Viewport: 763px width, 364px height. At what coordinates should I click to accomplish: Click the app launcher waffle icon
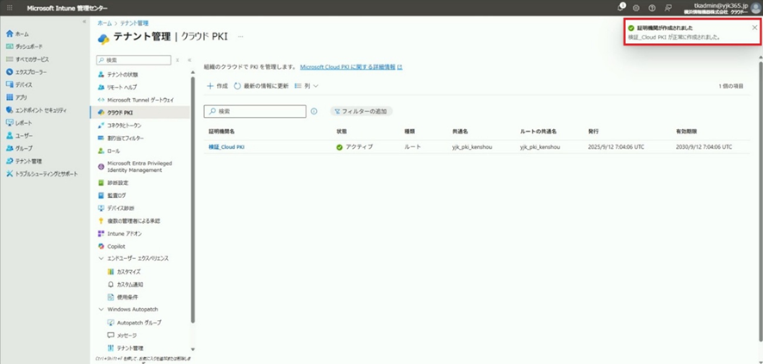(x=7, y=8)
